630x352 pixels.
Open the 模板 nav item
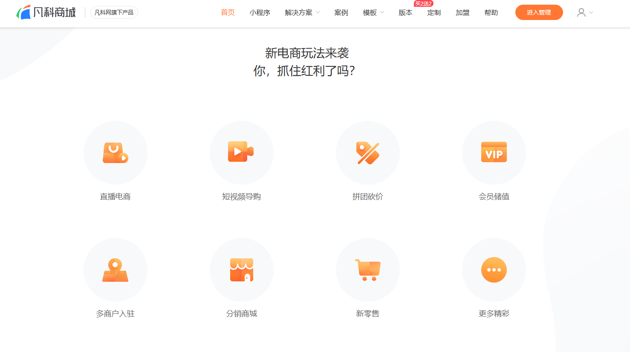370,12
